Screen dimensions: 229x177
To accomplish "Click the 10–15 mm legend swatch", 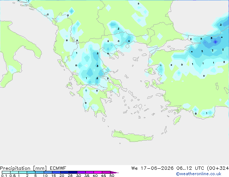I will click(x=48, y=172).
